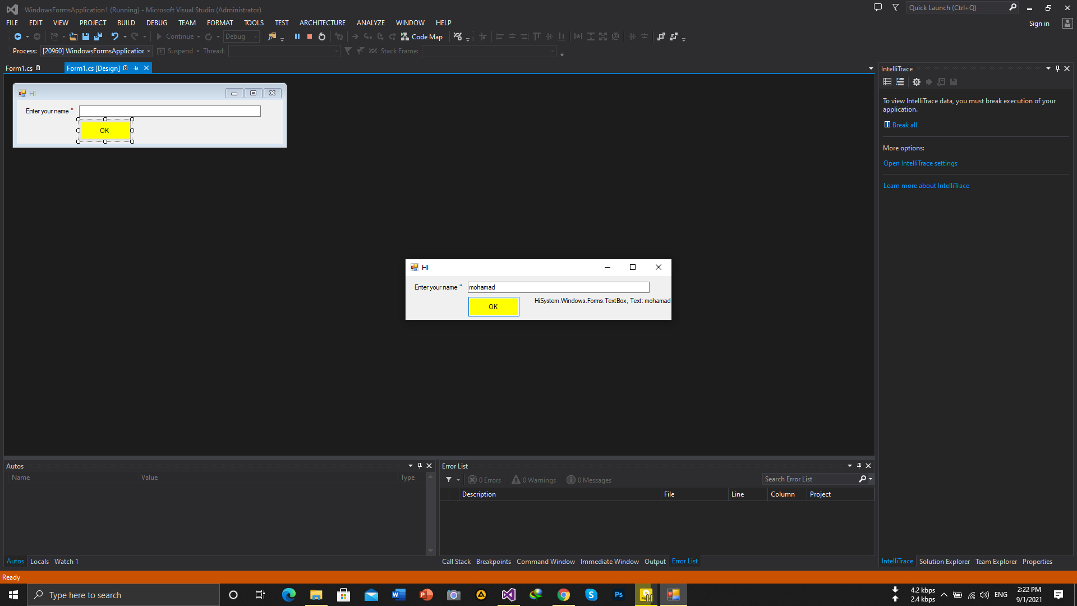This screenshot has width=1077, height=606.
Task: Click Windows taskbar search box
Action: pos(123,595)
